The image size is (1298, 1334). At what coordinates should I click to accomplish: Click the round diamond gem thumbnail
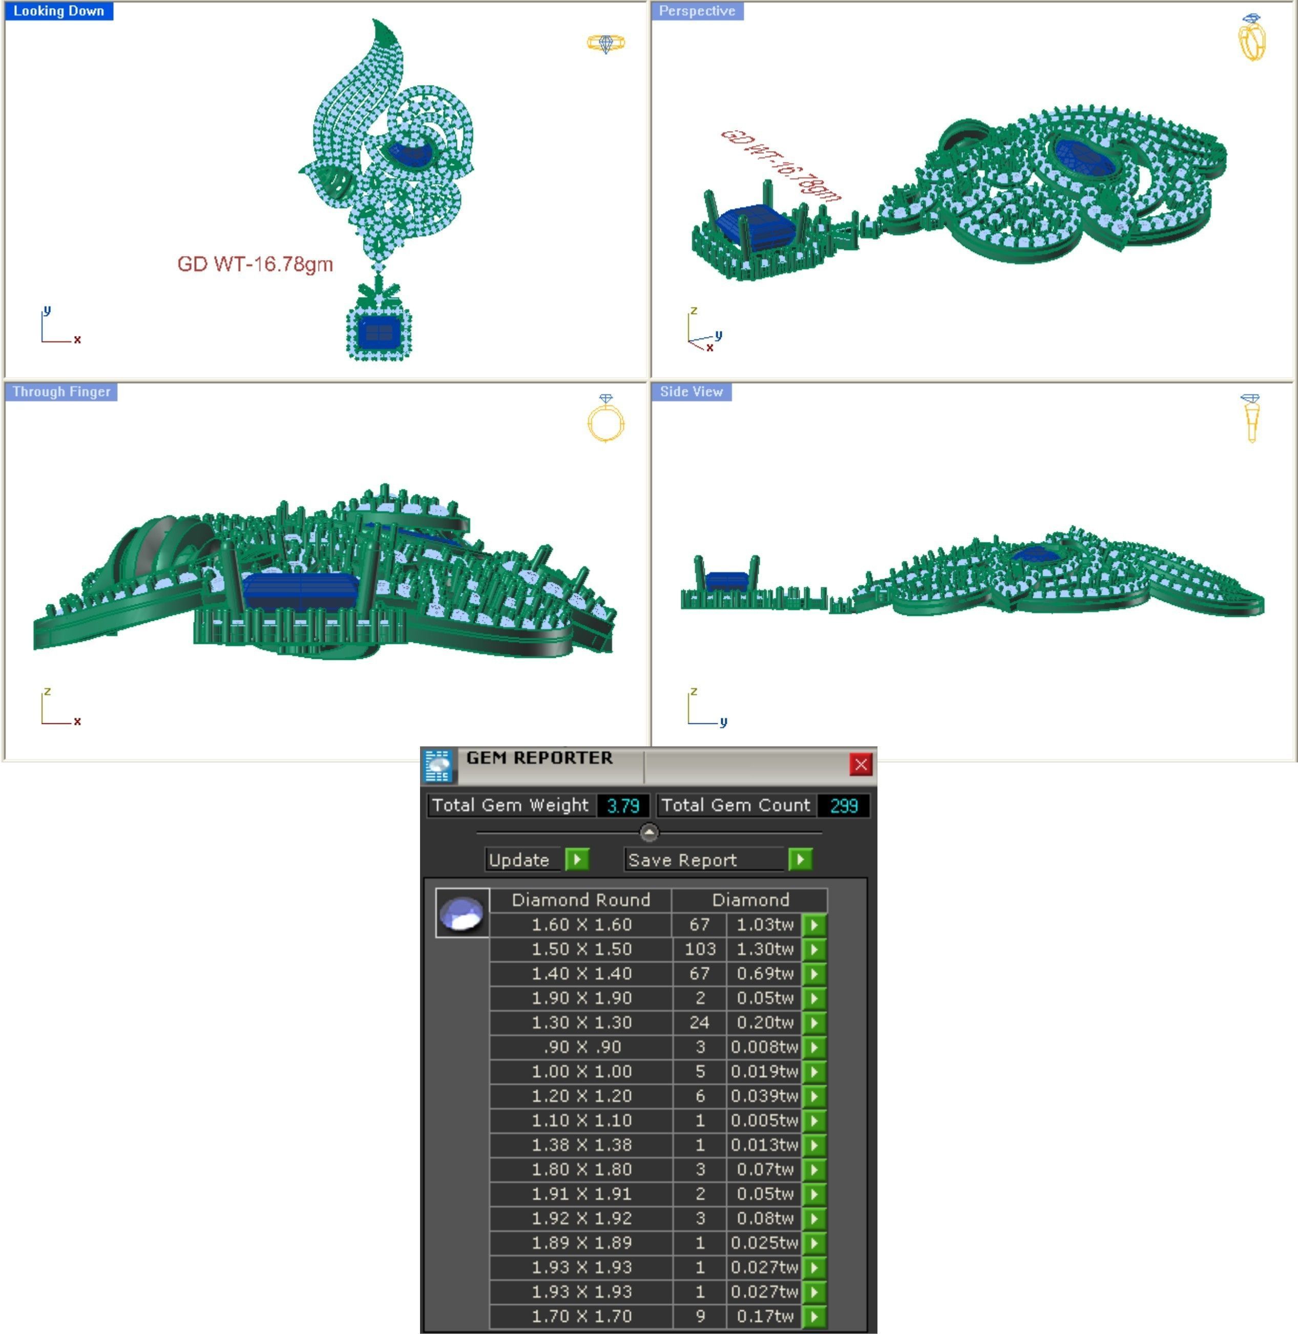pyautogui.click(x=462, y=913)
